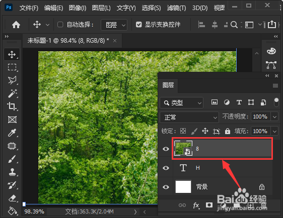This screenshot has width=283, height=218.
Task: Select the Spot Healing Brush tool
Action: [x=12, y=146]
